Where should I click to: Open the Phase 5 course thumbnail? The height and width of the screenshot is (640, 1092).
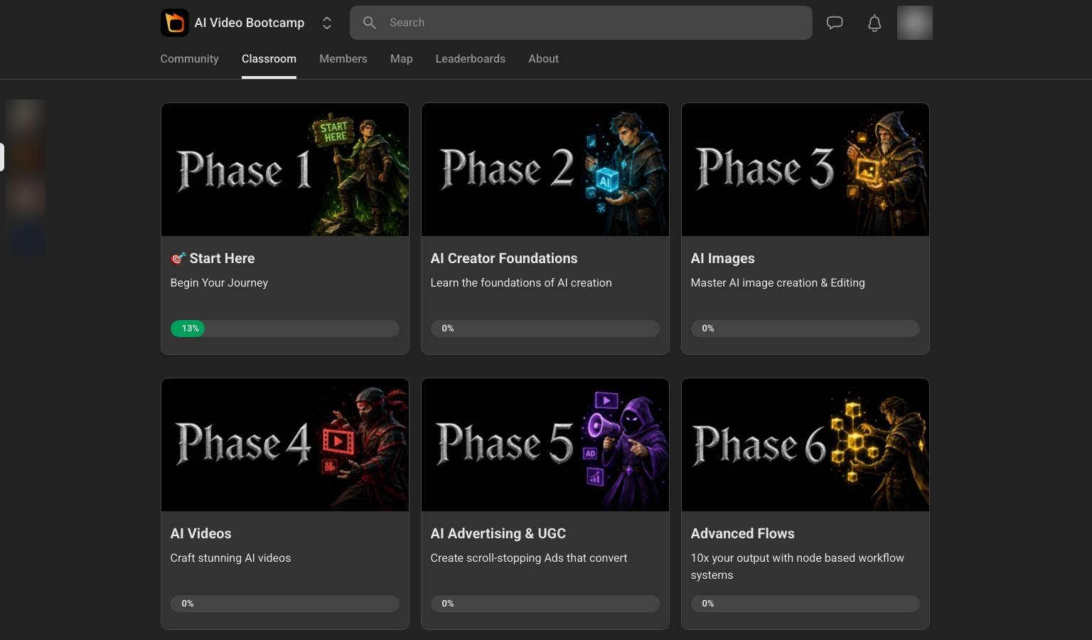pos(545,445)
